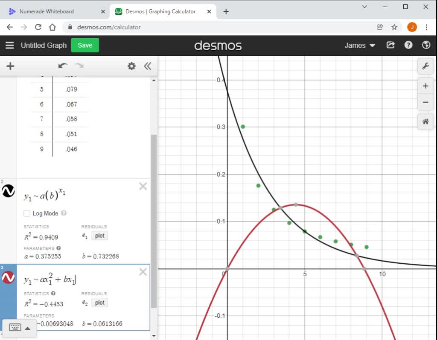Zoom out on the graph
The image size is (437, 340).
pos(425,102)
